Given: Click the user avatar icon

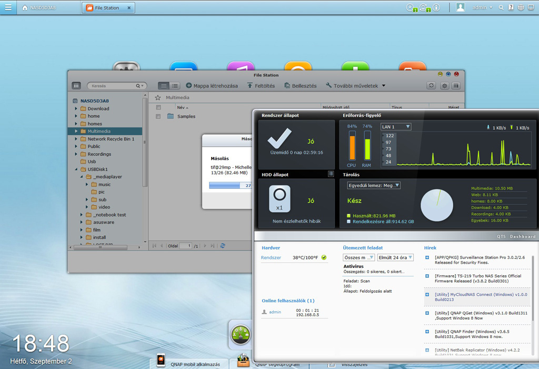Looking at the screenshot, I should tap(460, 7).
